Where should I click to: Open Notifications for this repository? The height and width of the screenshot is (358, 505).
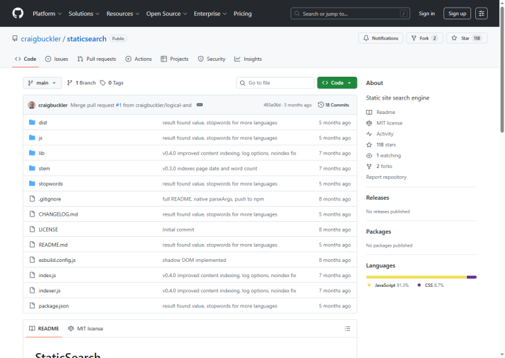(380, 38)
